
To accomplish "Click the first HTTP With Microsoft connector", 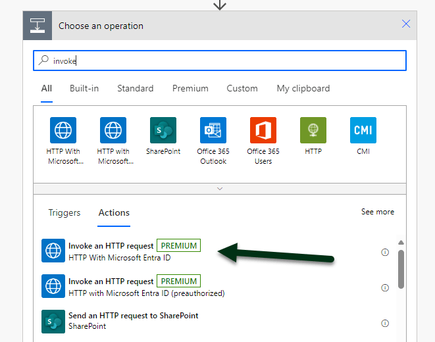I will (63, 130).
